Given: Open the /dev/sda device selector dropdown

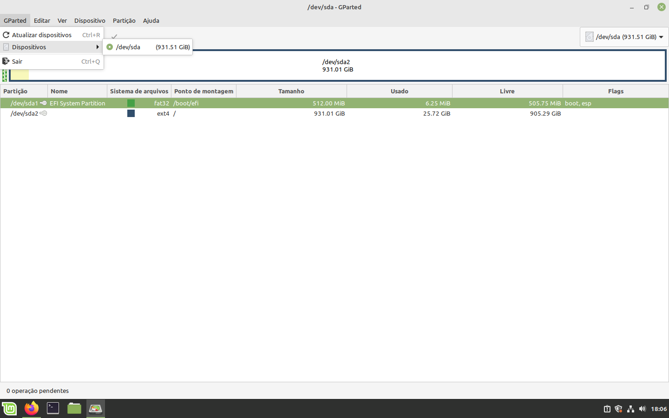Looking at the screenshot, I should [x=624, y=37].
